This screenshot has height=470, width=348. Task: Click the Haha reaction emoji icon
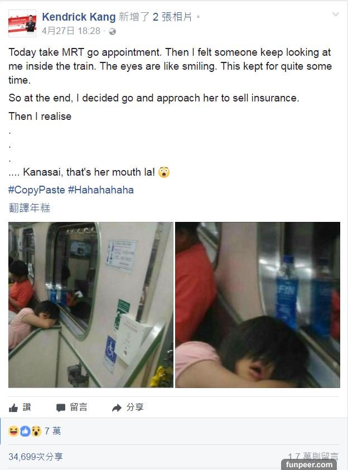[13, 431]
